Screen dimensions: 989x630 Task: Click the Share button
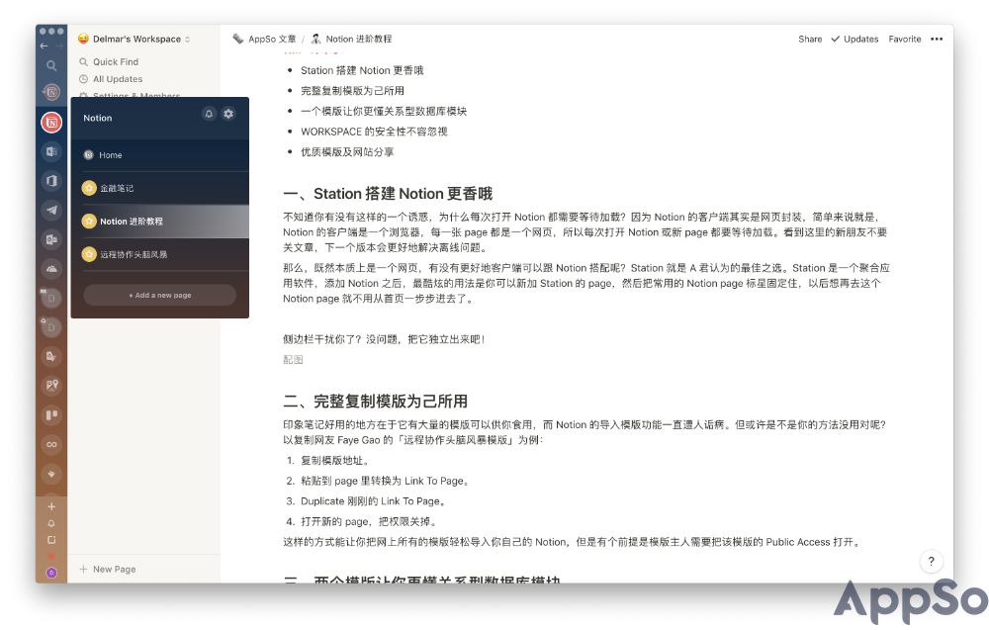[810, 40]
